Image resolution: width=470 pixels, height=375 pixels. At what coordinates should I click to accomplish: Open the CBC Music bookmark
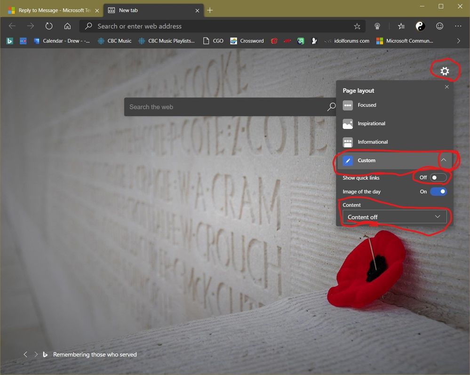(x=115, y=41)
